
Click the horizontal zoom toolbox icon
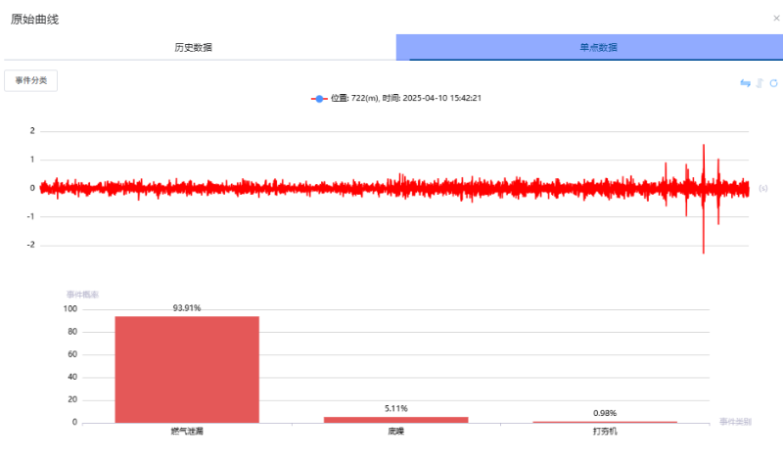pos(745,83)
